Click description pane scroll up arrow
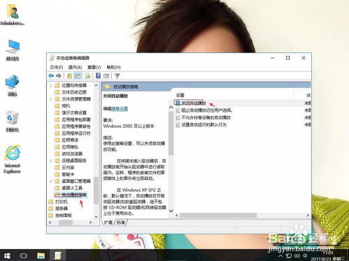 [171, 107]
